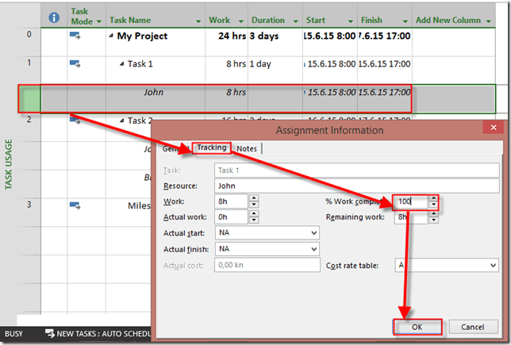Open the Actual start date dropdown
The height and width of the screenshot is (345, 511).
click(x=314, y=233)
